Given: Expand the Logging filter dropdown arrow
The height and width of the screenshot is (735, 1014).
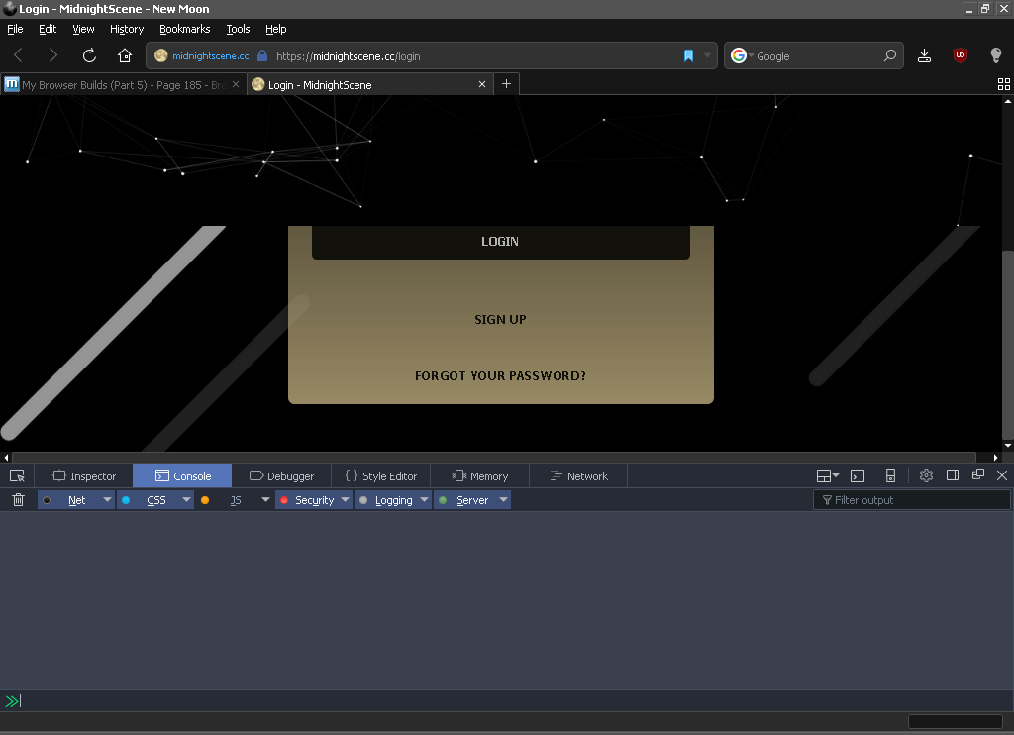Looking at the screenshot, I should 424,500.
